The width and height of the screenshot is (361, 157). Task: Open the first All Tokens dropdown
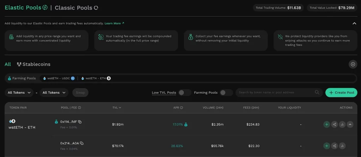pyautogui.click(x=19, y=92)
